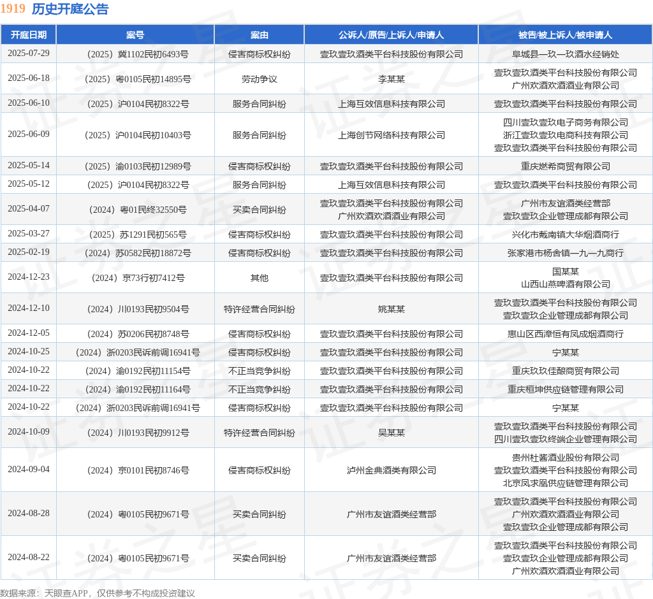Click defendant 国某某

[x=565, y=272]
